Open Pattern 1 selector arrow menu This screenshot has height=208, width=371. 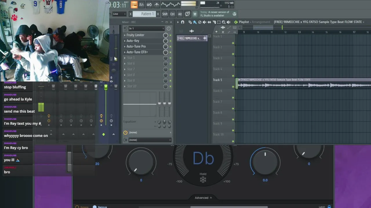click(130, 14)
